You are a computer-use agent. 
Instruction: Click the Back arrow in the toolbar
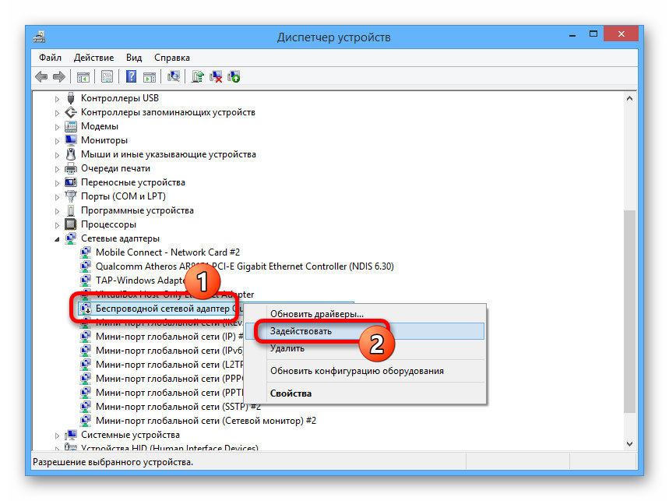pos(41,77)
